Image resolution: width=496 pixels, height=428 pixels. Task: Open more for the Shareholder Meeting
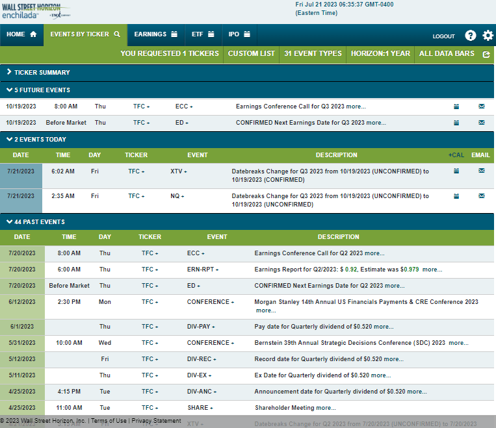(326, 408)
